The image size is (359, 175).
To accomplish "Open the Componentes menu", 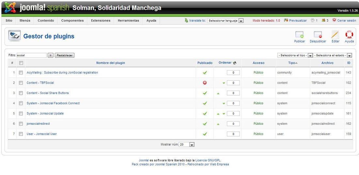I will pyautogui.click(x=72, y=20).
